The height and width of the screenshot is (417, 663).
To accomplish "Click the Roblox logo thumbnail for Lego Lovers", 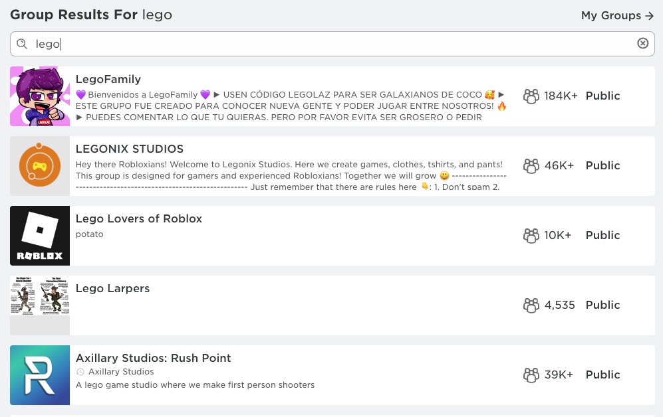I will 40,236.
